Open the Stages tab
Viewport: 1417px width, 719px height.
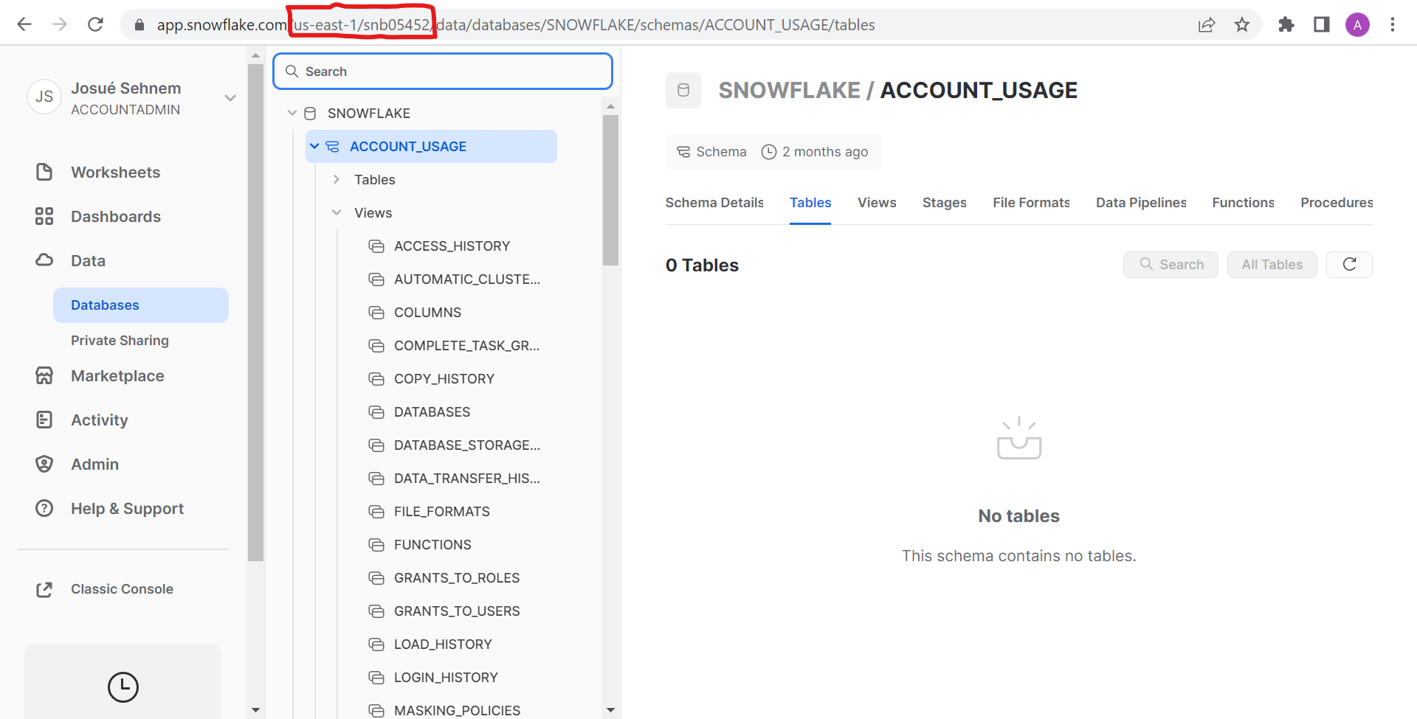pos(945,203)
